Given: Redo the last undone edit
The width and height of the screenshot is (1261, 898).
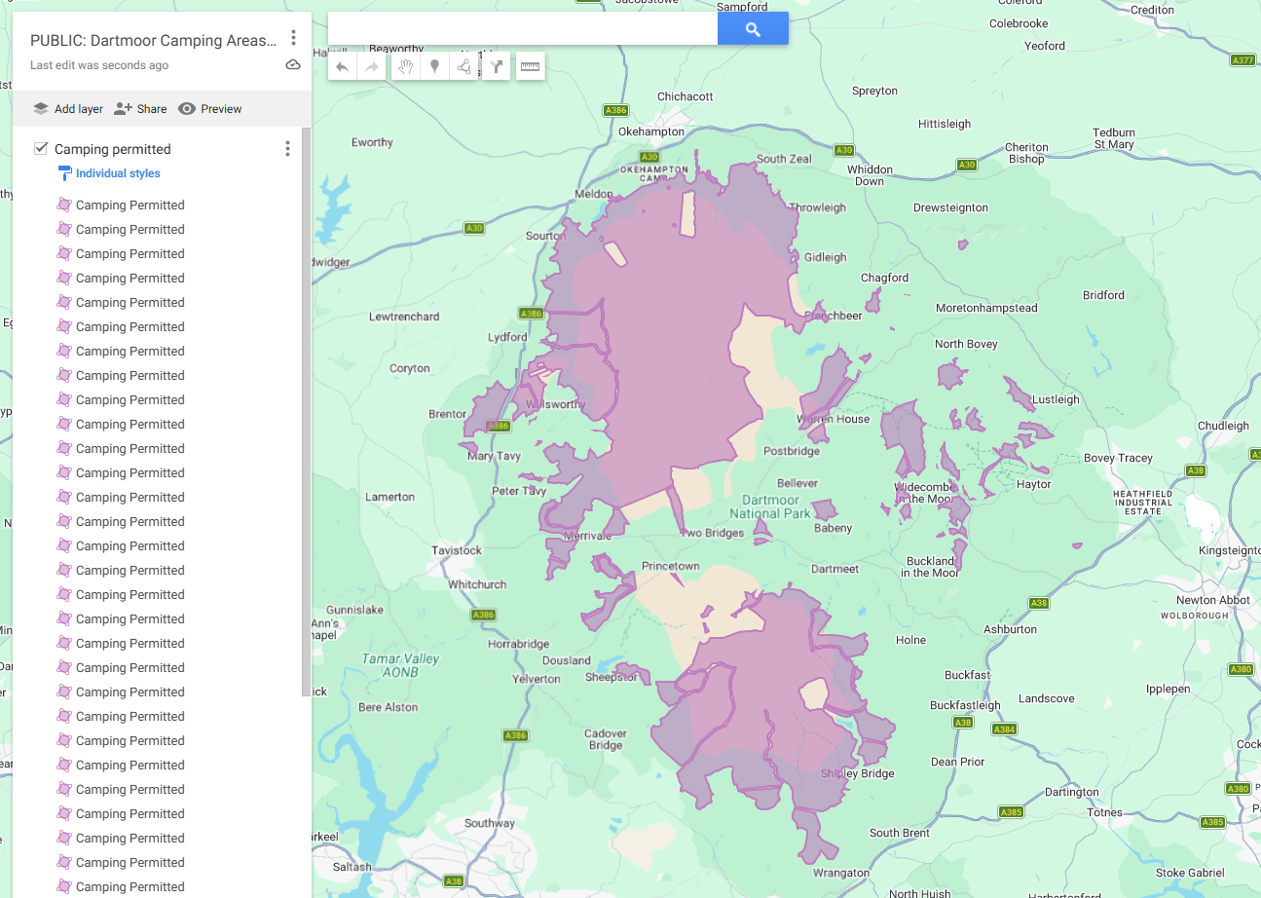Looking at the screenshot, I should click(x=371, y=67).
